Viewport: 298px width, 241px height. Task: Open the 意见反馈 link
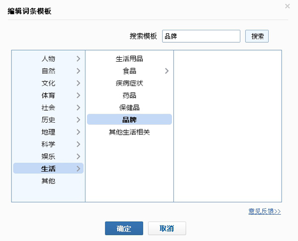(x=264, y=211)
